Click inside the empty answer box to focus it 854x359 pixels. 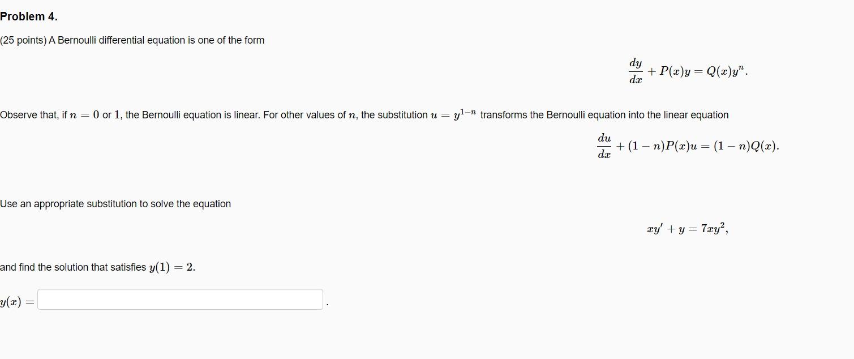tap(179, 299)
